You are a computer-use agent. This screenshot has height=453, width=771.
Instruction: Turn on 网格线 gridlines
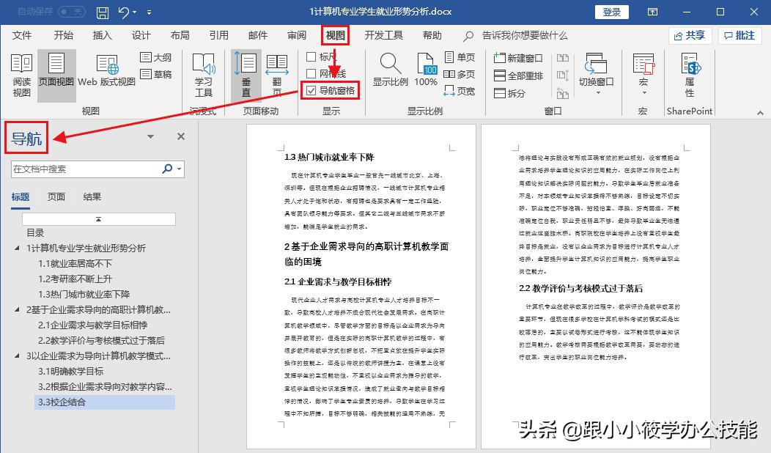click(309, 73)
